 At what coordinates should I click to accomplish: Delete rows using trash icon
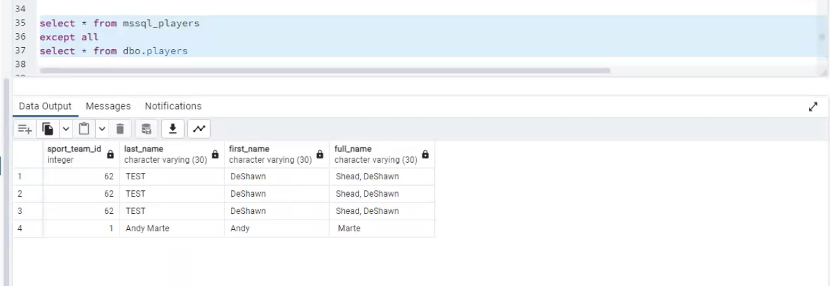point(120,130)
